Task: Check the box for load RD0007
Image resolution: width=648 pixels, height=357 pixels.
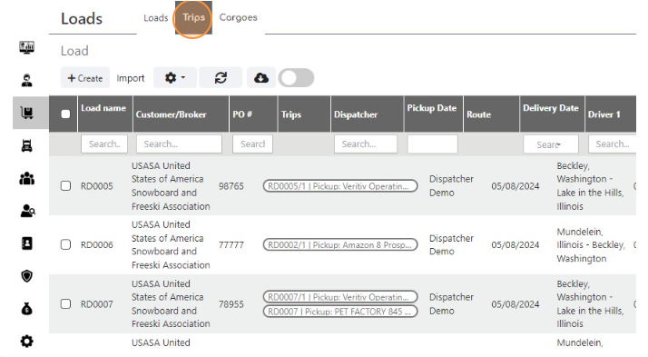Action: (65, 304)
